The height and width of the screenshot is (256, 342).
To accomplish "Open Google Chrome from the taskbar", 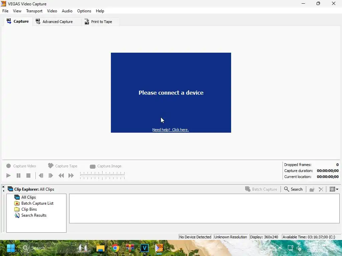I will [115, 248].
